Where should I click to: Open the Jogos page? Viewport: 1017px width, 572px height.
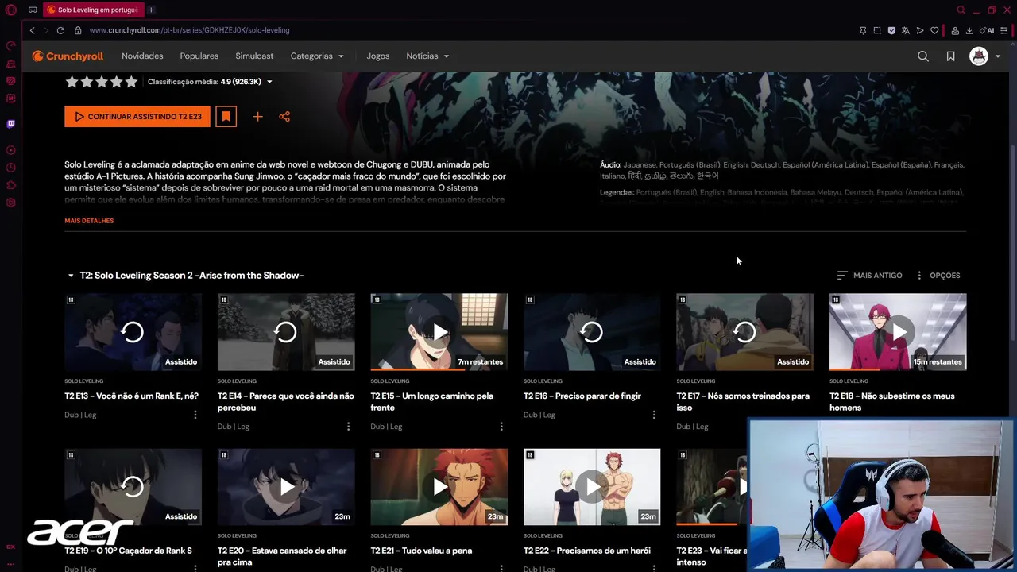pos(378,56)
